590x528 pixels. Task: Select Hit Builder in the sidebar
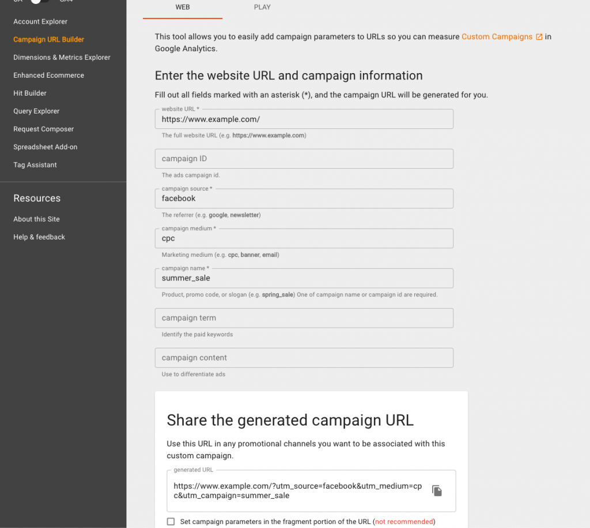(x=30, y=93)
